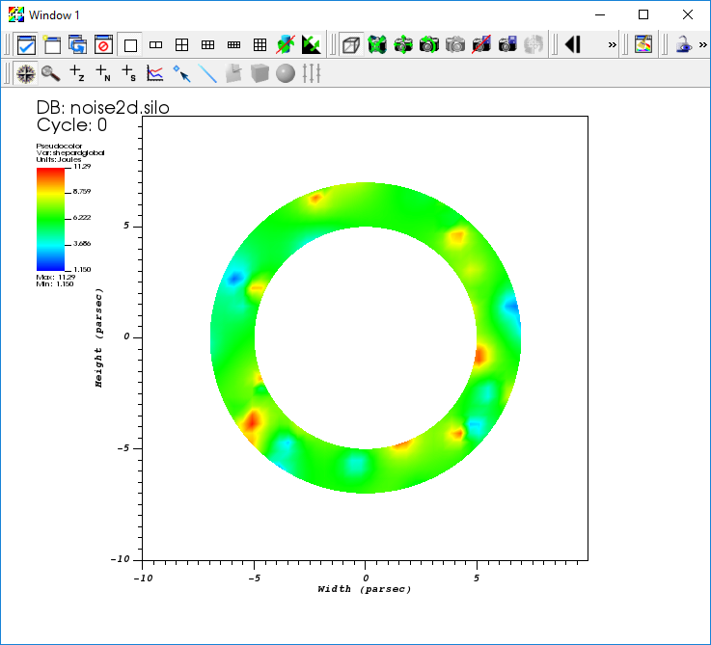711x645 pixels.
Task: Click the grayed Plane tool
Action: tap(234, 73)
